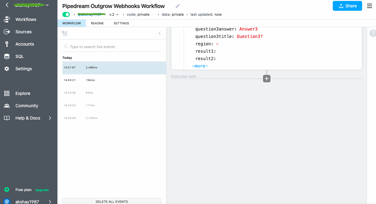The height and width of the screenshot is (204, 376).
Task: Click the Share button
Action: (347, 6)
